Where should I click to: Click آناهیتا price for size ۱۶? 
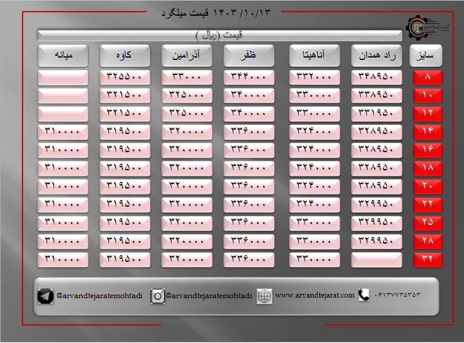click(x=314, y=150)
